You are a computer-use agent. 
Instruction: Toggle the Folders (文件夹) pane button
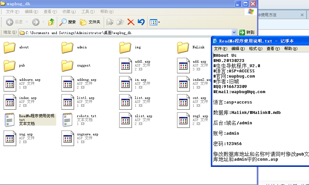[90, 22]
